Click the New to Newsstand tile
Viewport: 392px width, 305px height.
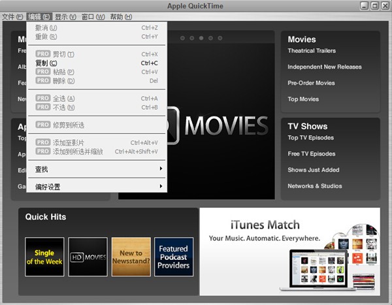(x=131, y=257)
